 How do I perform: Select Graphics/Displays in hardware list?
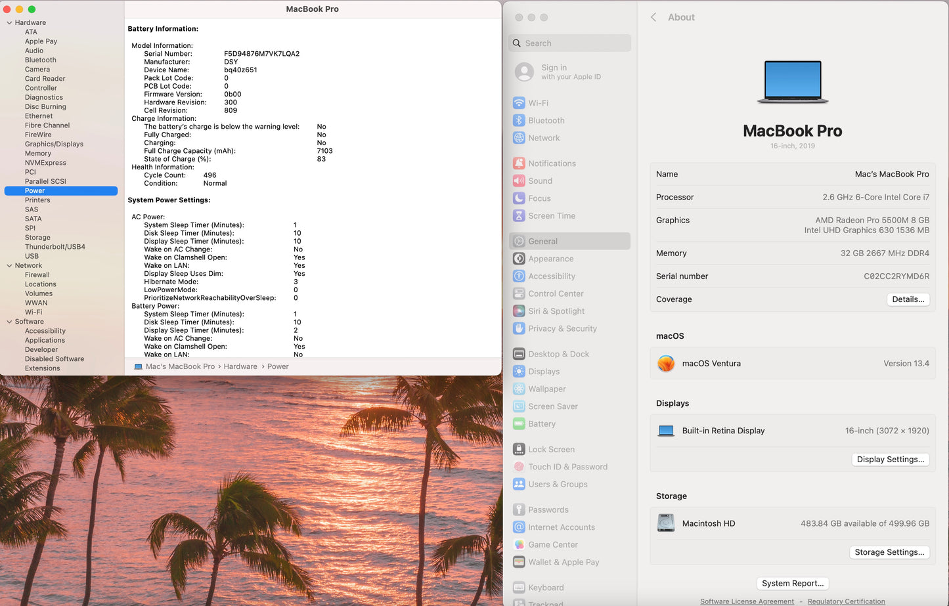coord(54,144)
